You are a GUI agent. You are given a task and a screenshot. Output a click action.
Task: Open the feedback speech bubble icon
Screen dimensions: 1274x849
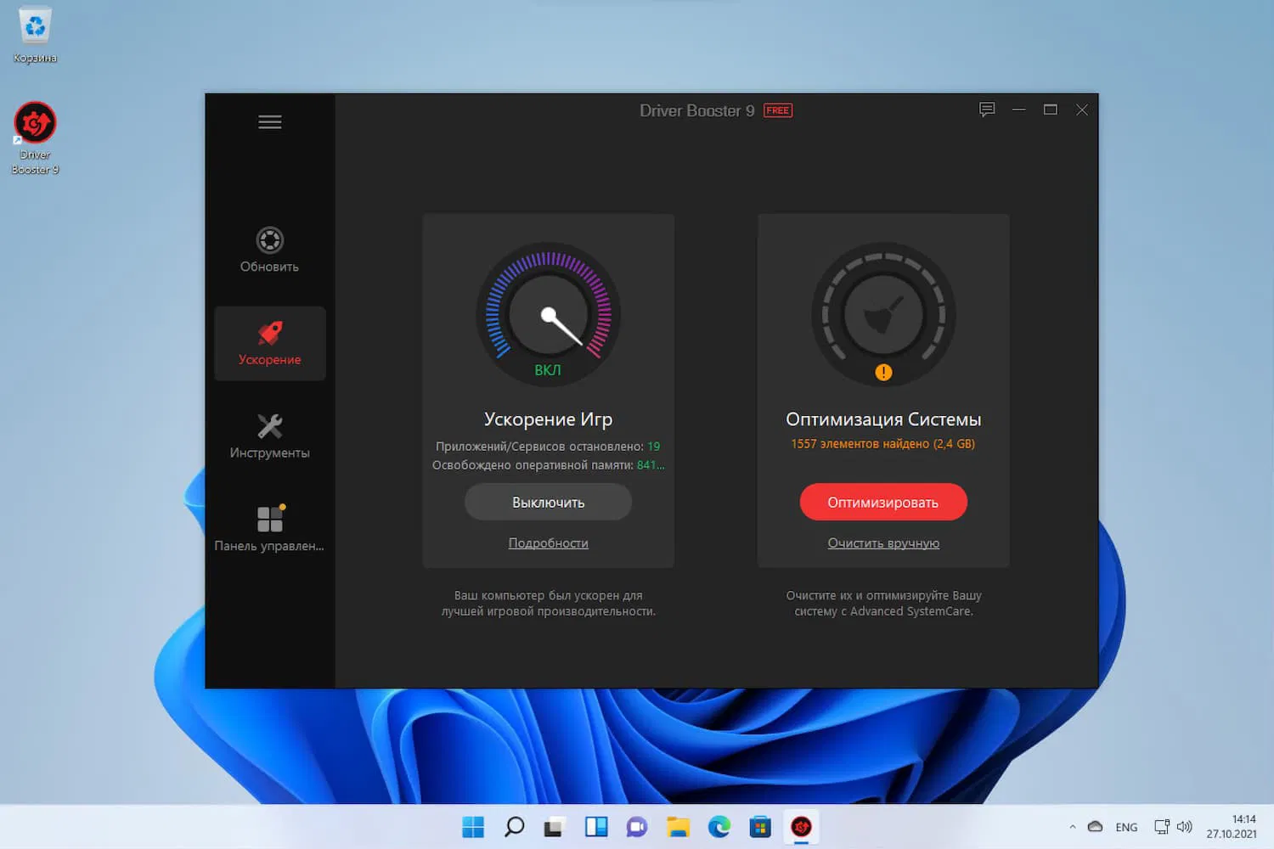(987, 110)
